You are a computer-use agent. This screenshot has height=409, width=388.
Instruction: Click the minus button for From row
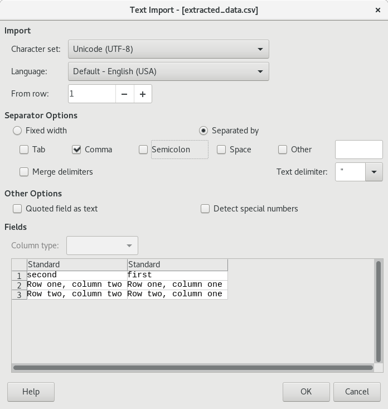pos(124,94)
